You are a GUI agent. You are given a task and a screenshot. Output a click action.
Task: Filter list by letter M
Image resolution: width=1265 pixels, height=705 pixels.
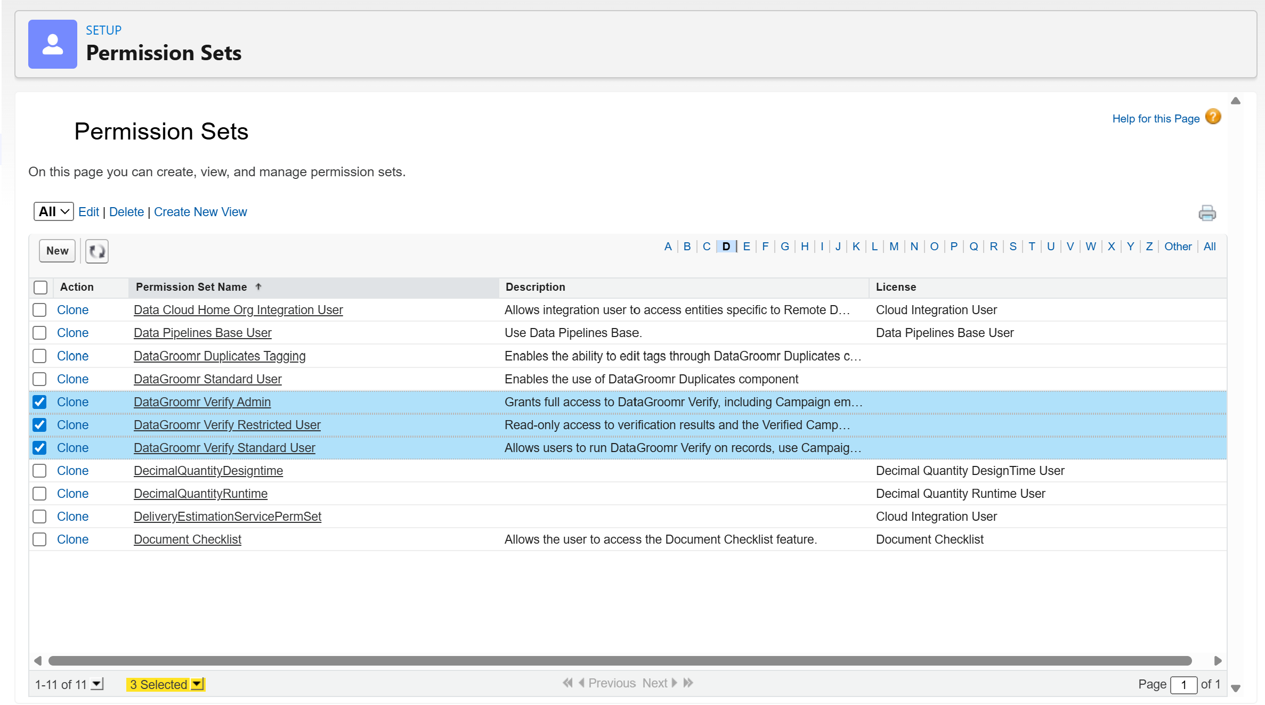point(894,247)
